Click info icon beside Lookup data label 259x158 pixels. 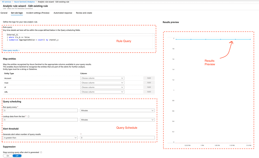28,116
